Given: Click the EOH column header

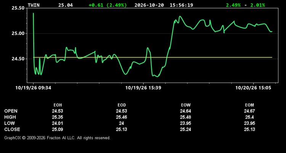Looking at the screenshot, I should (58, 105).
